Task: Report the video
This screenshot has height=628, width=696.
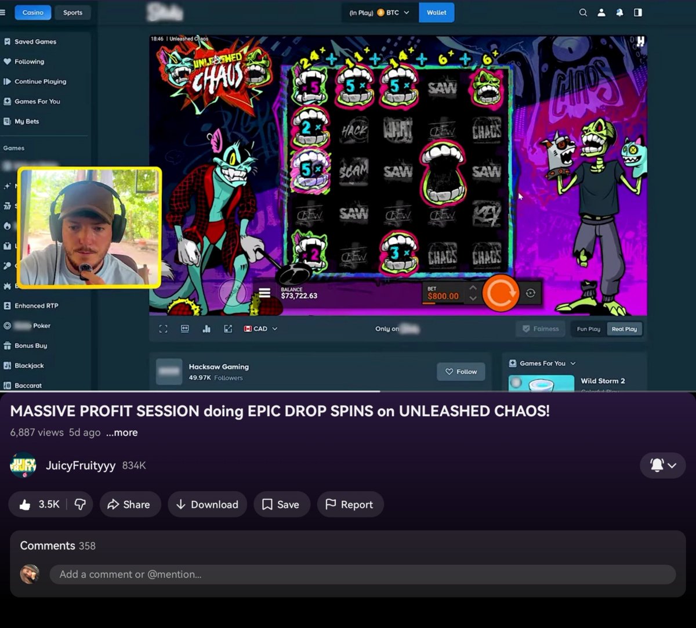Action: pyautogui.click(x=349, y=504)
